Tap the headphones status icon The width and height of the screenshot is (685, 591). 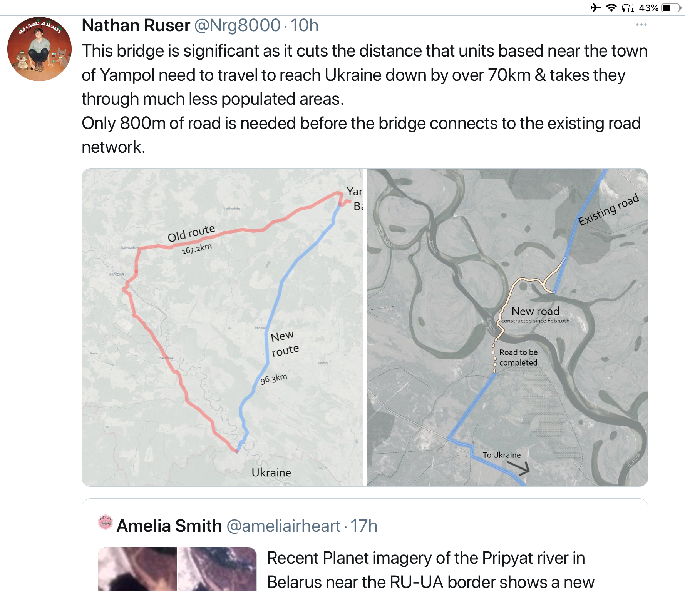click(x=628, y=8)
